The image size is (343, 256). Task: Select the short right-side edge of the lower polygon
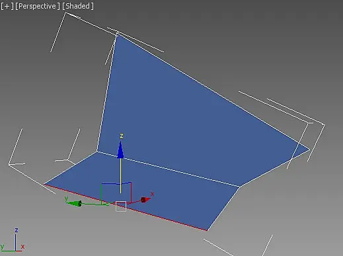[223, 208]
